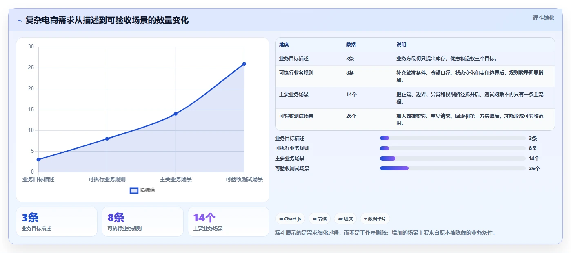571x253 pixels.
Task: Click the 26个 cell in the table
Action: [351, 116]
